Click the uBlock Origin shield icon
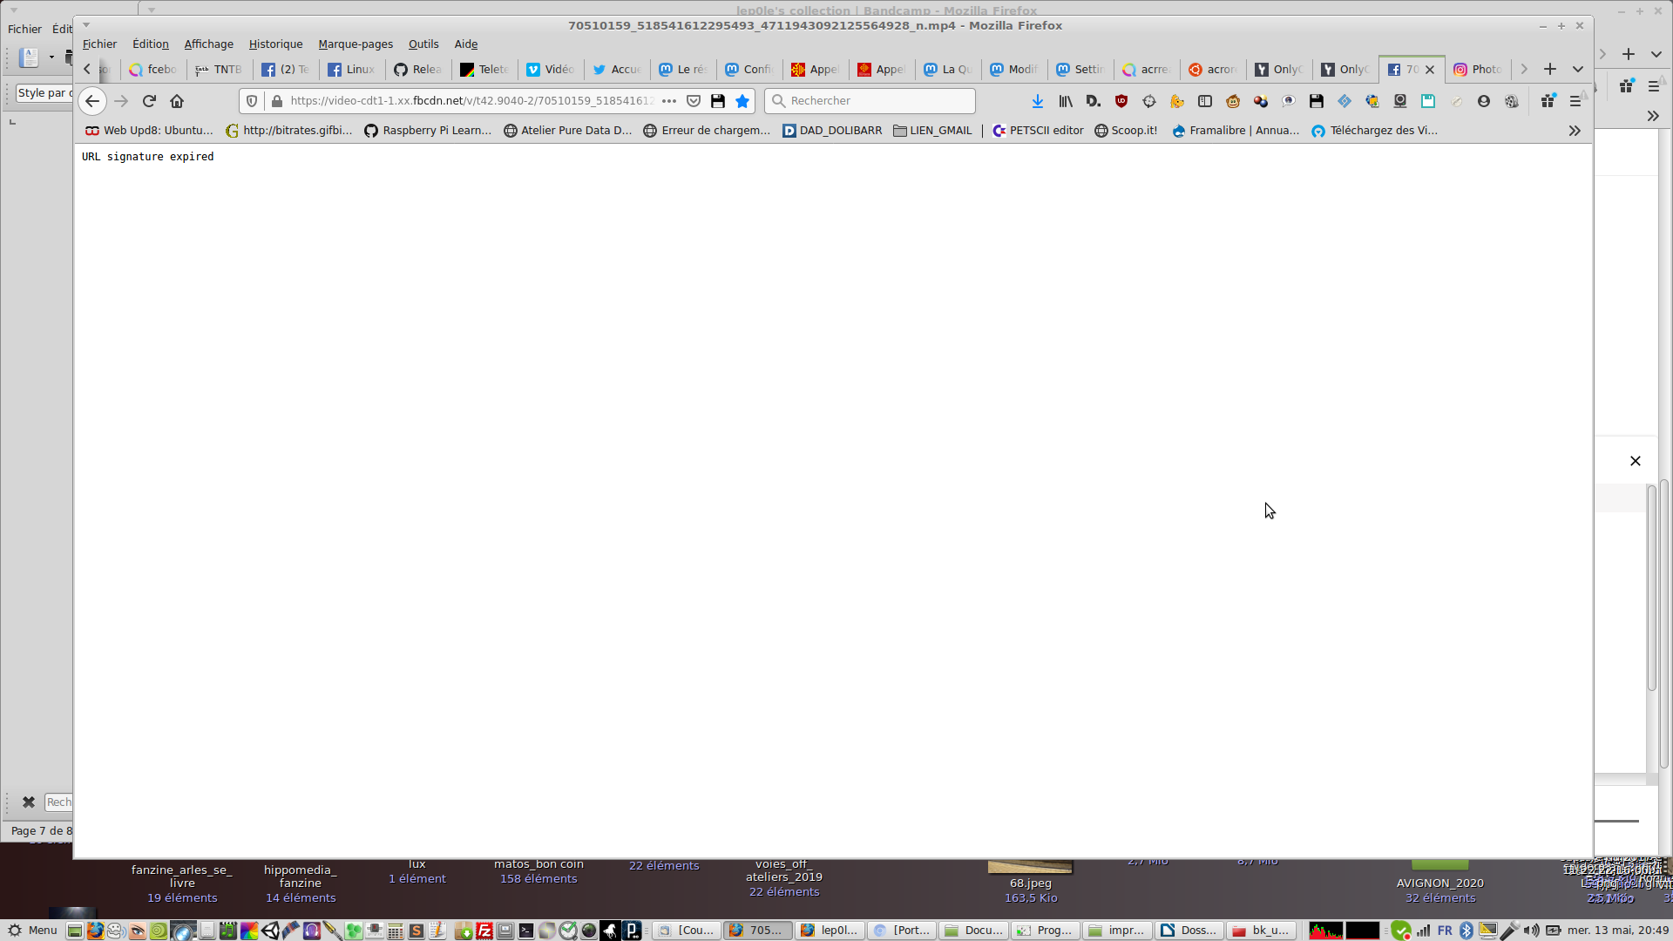 click(x=1121, y=101)
